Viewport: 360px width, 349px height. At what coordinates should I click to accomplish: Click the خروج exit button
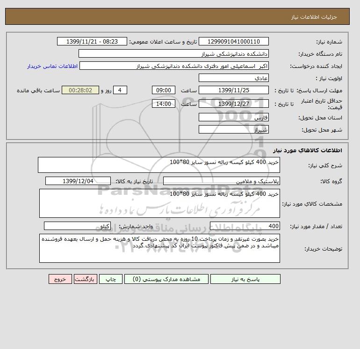60,279
